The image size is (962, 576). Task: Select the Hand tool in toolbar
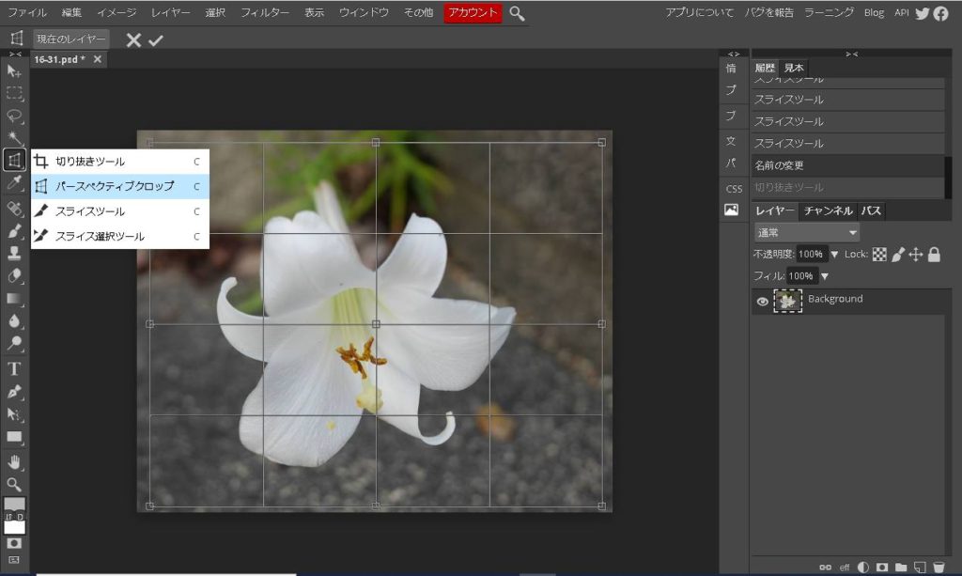(14, 460)
